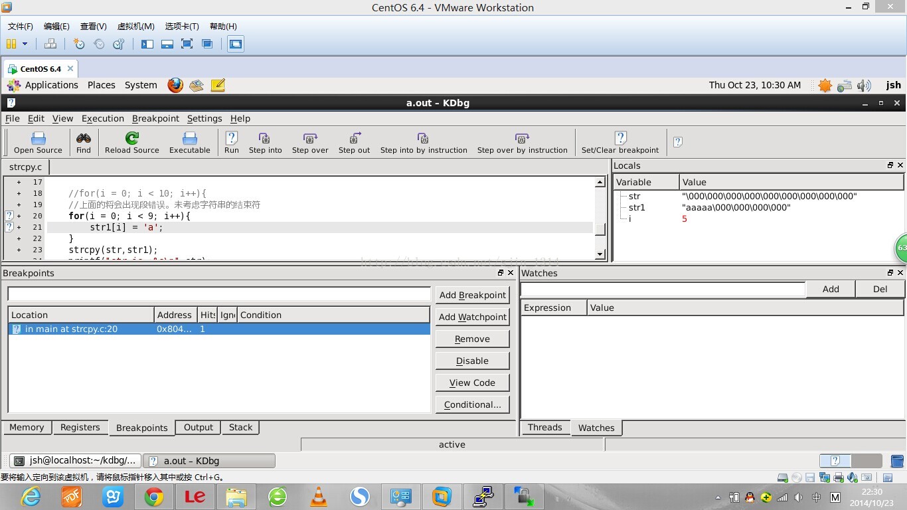
Task: Click the Add Watchpoint button
Action: tap(473, 317)
